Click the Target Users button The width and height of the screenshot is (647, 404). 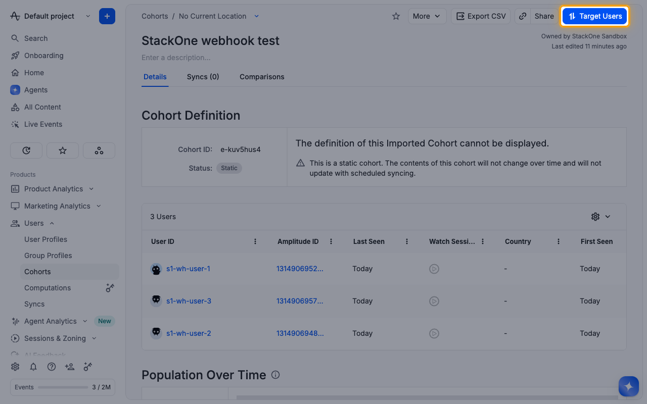pos(595,16)
